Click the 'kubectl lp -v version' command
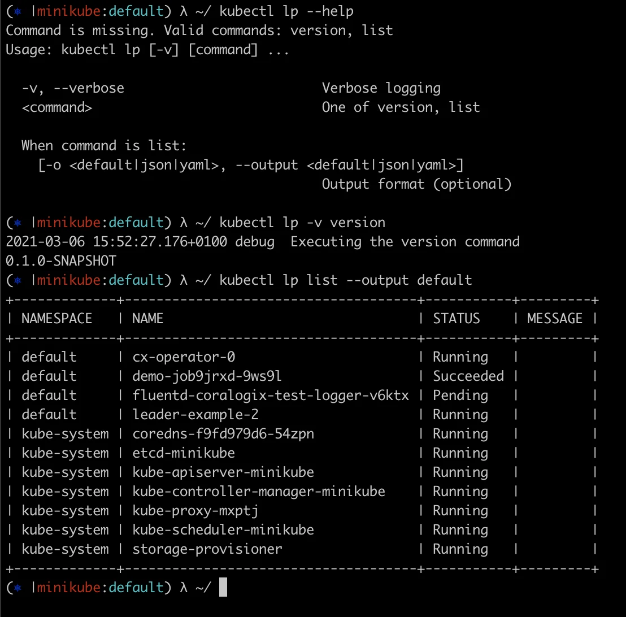This screenshot has width=626, height=617. coord(302,223)
